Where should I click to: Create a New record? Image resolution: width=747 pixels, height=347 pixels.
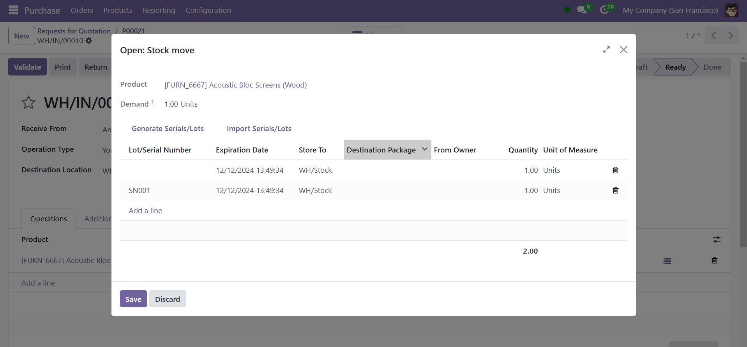(22, 36)
